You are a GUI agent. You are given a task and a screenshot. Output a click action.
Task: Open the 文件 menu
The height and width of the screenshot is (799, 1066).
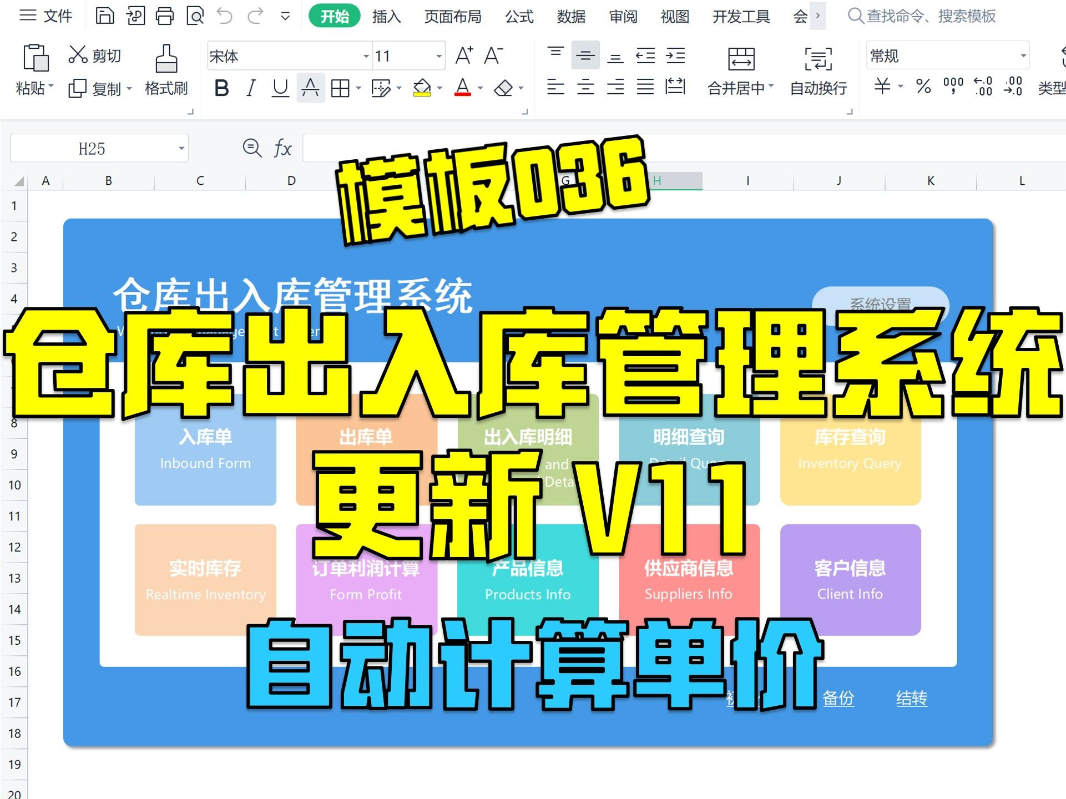pyautogui.click(x=46, y=16)
